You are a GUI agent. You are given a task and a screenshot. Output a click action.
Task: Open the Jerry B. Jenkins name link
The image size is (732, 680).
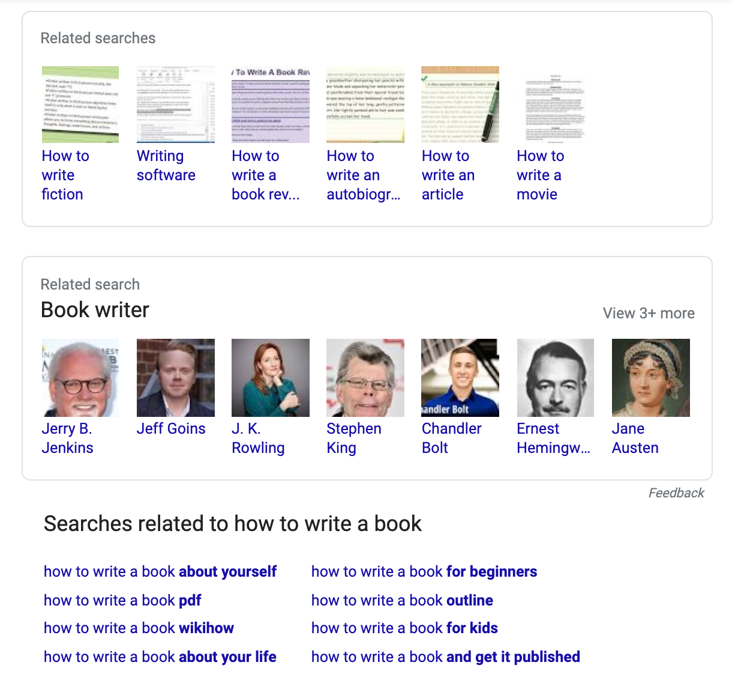(67, 438)
